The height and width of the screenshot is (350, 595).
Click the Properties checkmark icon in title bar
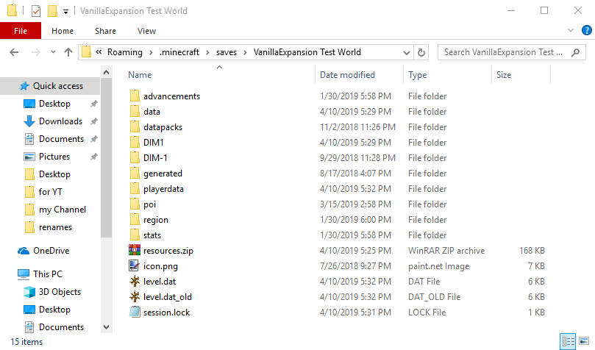point(36,11)
